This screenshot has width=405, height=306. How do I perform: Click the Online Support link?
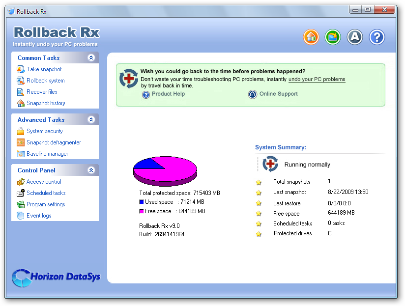click(x=278, y=94)
